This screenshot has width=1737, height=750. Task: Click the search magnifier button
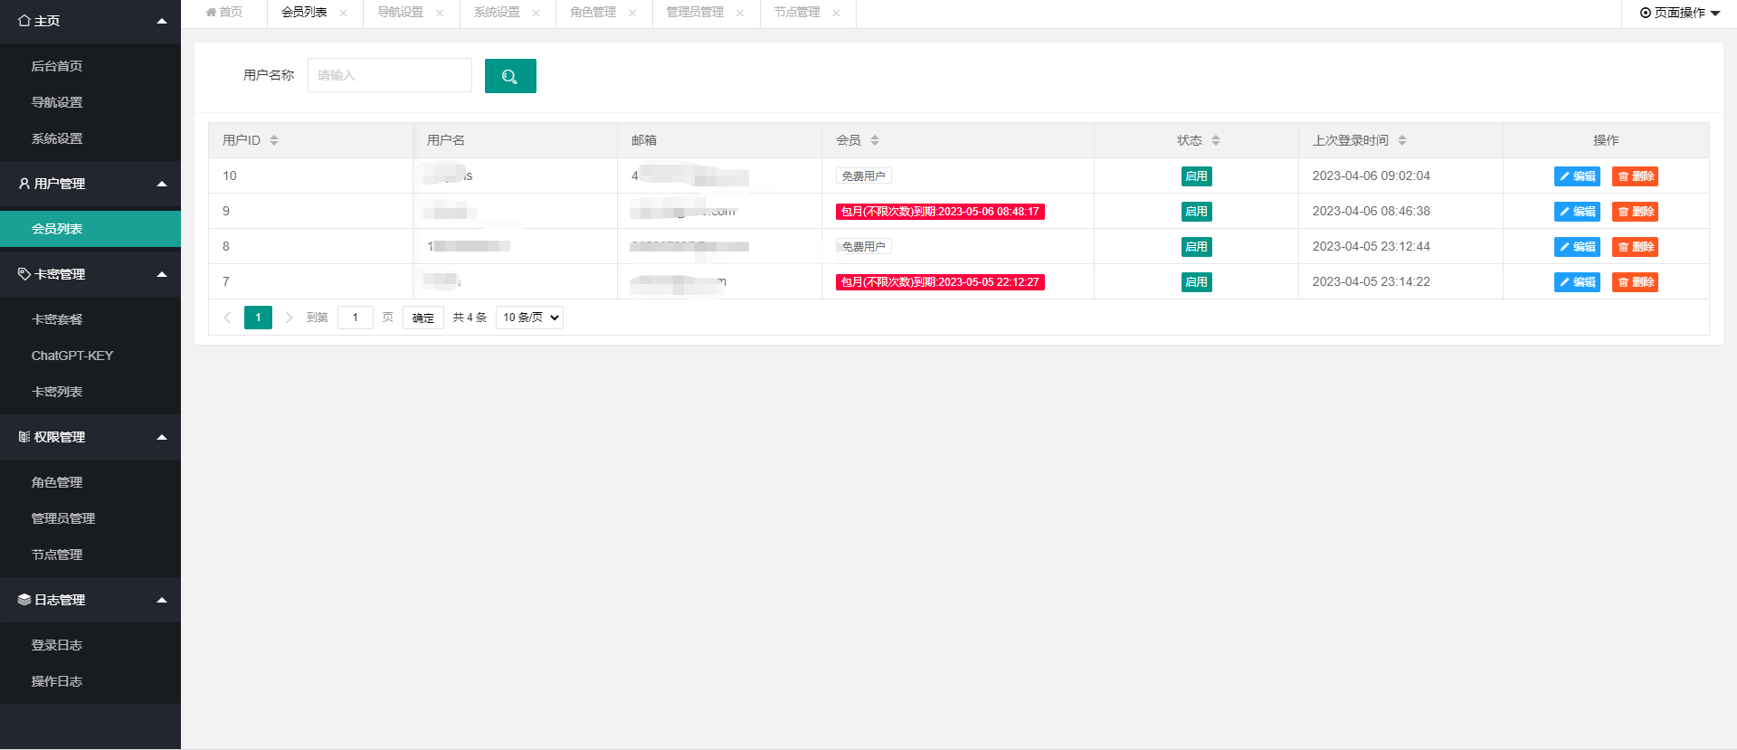point(510,76)
